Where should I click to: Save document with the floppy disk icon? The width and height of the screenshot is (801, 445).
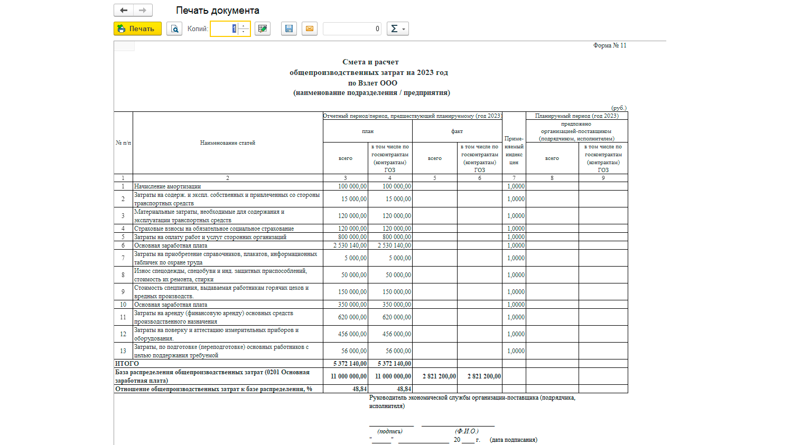(288, 29)
